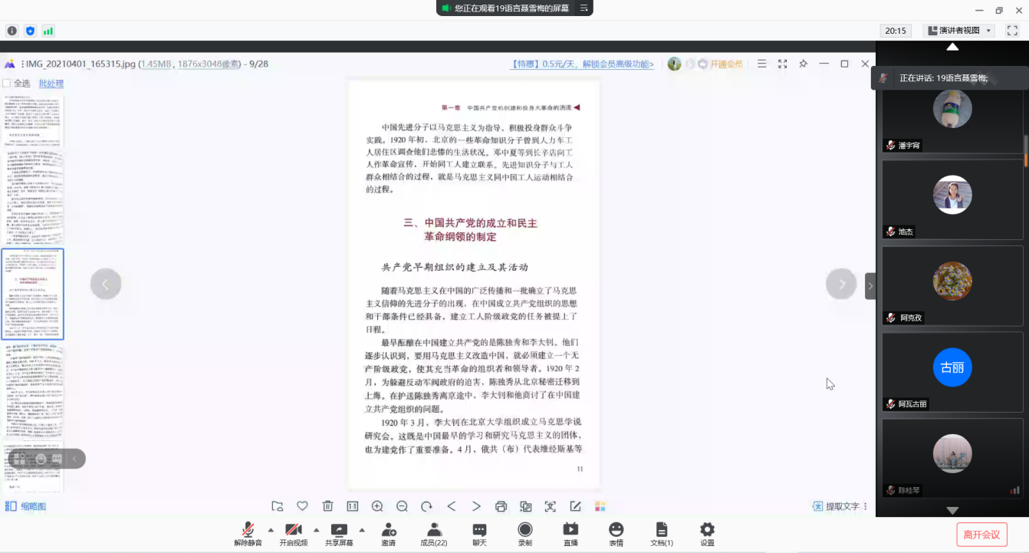Open the folder icon in viewer toolbar
Image resolution: width=1029 pixels, height=553 pixels.
pyautogui.click(x=278, y=506)
